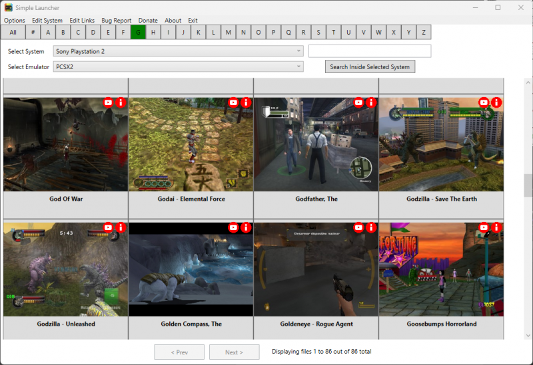The height and width of the screenshot is (365, 533).
Task: Click the Golden Compass, The title label
Action: tap(191, 324)
